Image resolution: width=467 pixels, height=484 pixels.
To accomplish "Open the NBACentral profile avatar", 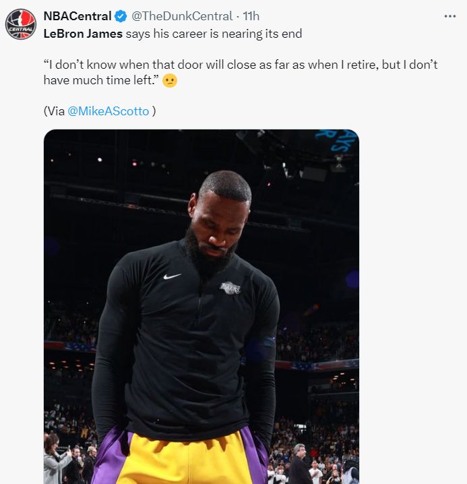I will coord(20,24).
